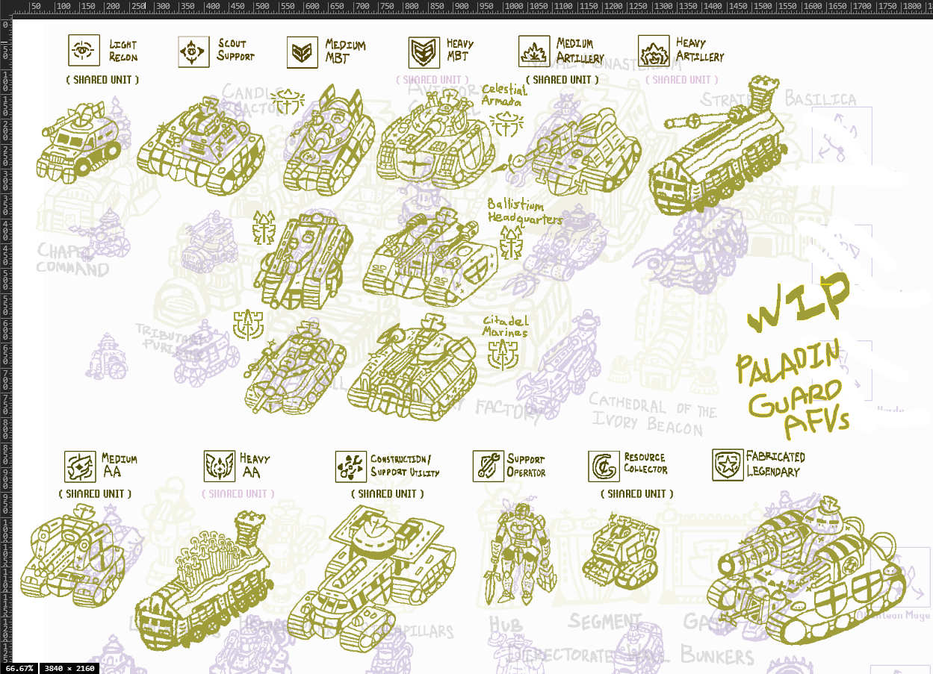Click the Medium Artillery category icon
Image resolution: width=933 pixels, height=674 pixels.
pyautogui.click(x=534, y=52)
